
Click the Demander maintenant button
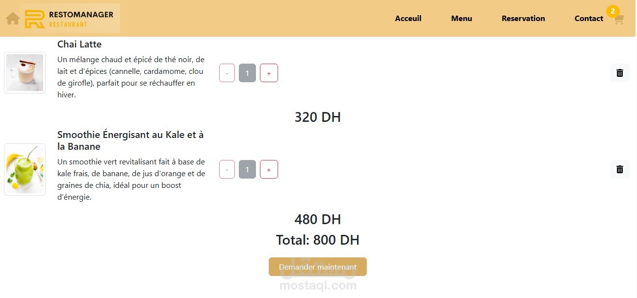point(318,267)
